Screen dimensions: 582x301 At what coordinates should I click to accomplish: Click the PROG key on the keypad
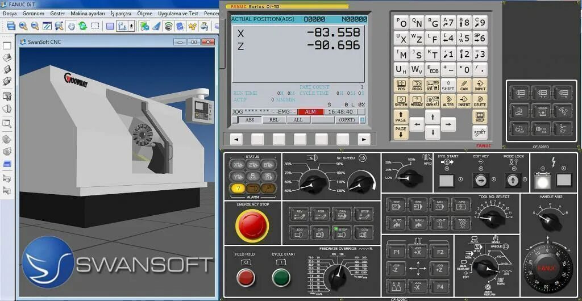pos(417,85)
